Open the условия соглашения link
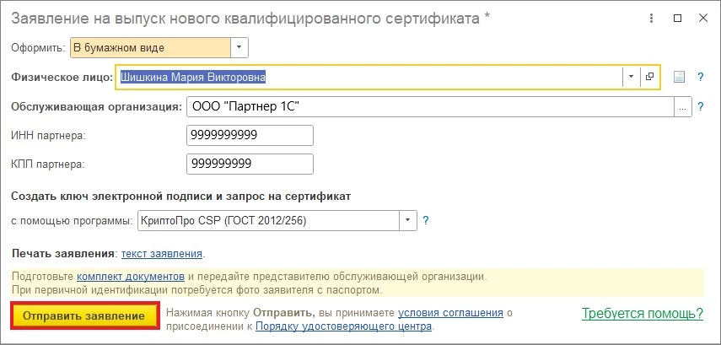Viewport: 721px width, 345px height. (x=450, y=313)
